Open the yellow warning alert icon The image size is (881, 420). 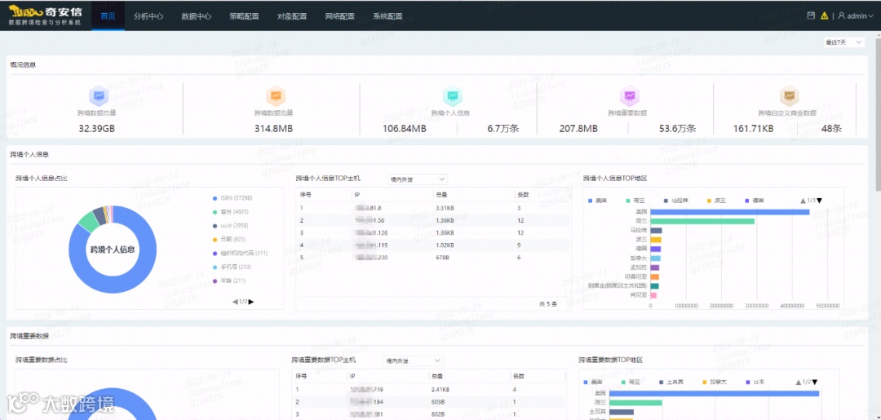[x=824, y=15]
